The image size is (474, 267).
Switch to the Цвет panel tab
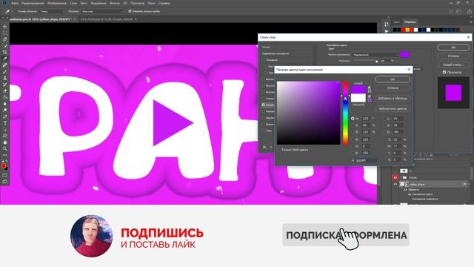(x=396, y=22)
